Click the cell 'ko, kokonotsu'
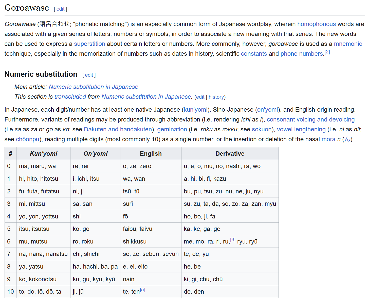Image resolution: width=368 pixels, height=304 pixels. point(43,279)
